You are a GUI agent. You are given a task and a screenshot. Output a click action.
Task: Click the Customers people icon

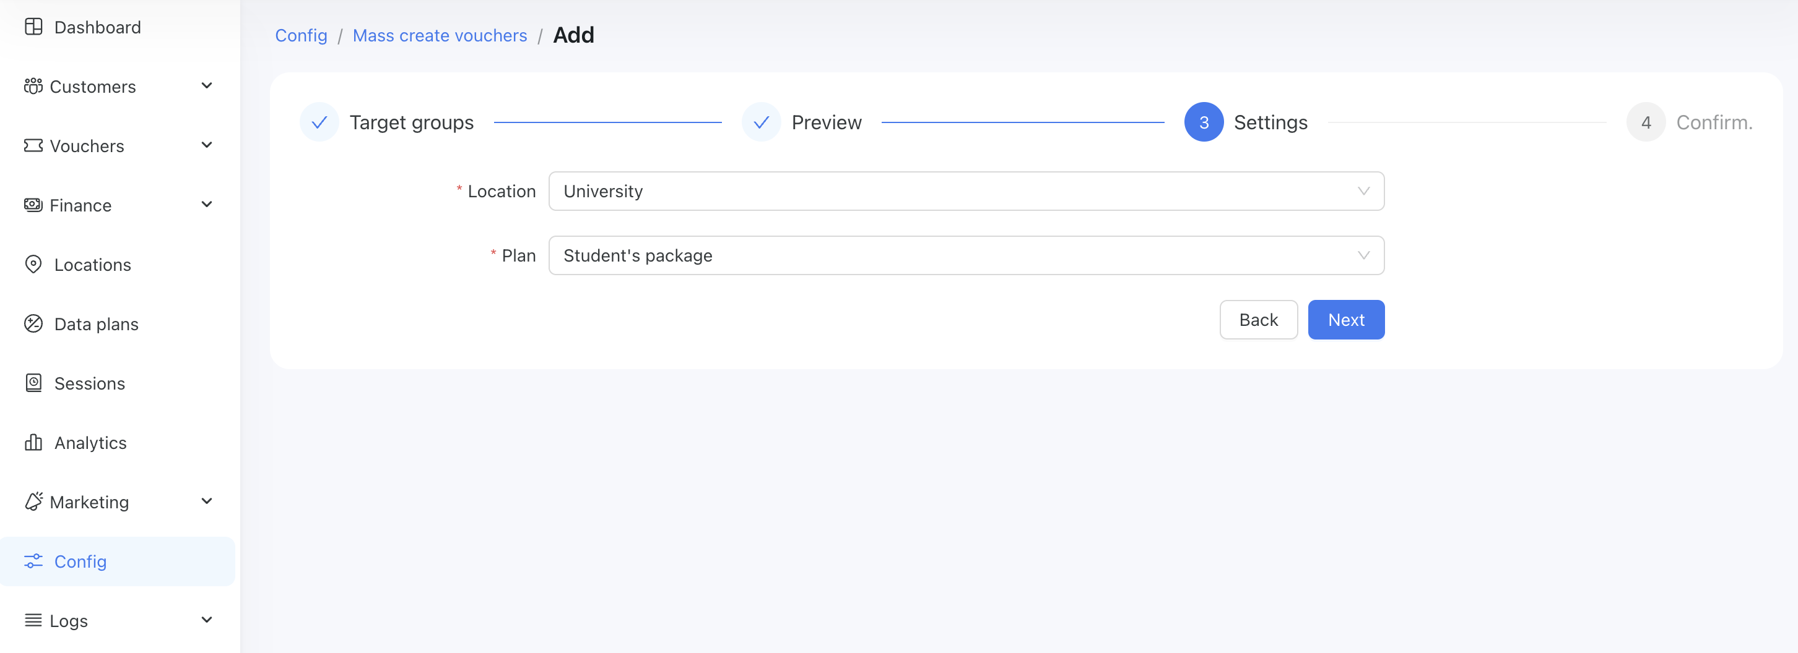(x=33, y=87)
